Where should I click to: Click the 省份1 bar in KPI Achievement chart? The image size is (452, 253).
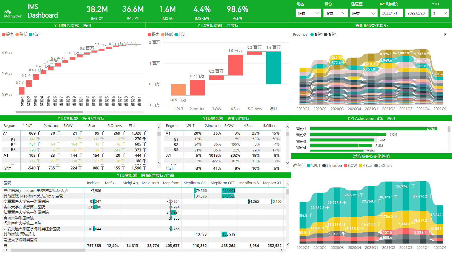(x=373, y=129)
